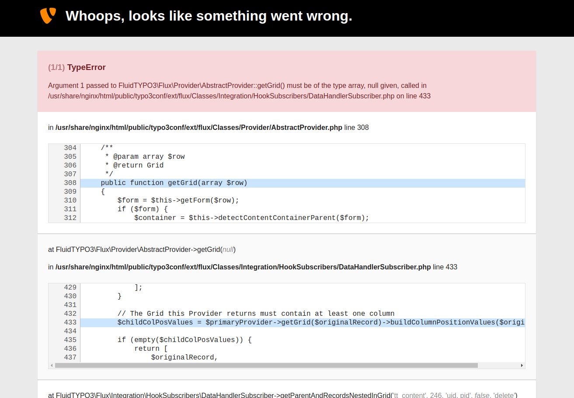Click line number 308 in the gutter
This screenshot has height=398, width=574.
pyautogui.click(x=70, y=183)
